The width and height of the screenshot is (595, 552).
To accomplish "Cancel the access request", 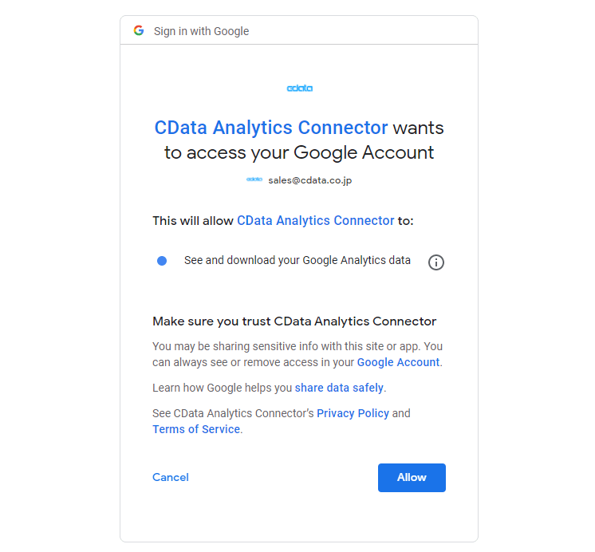I will click(171, 477).
